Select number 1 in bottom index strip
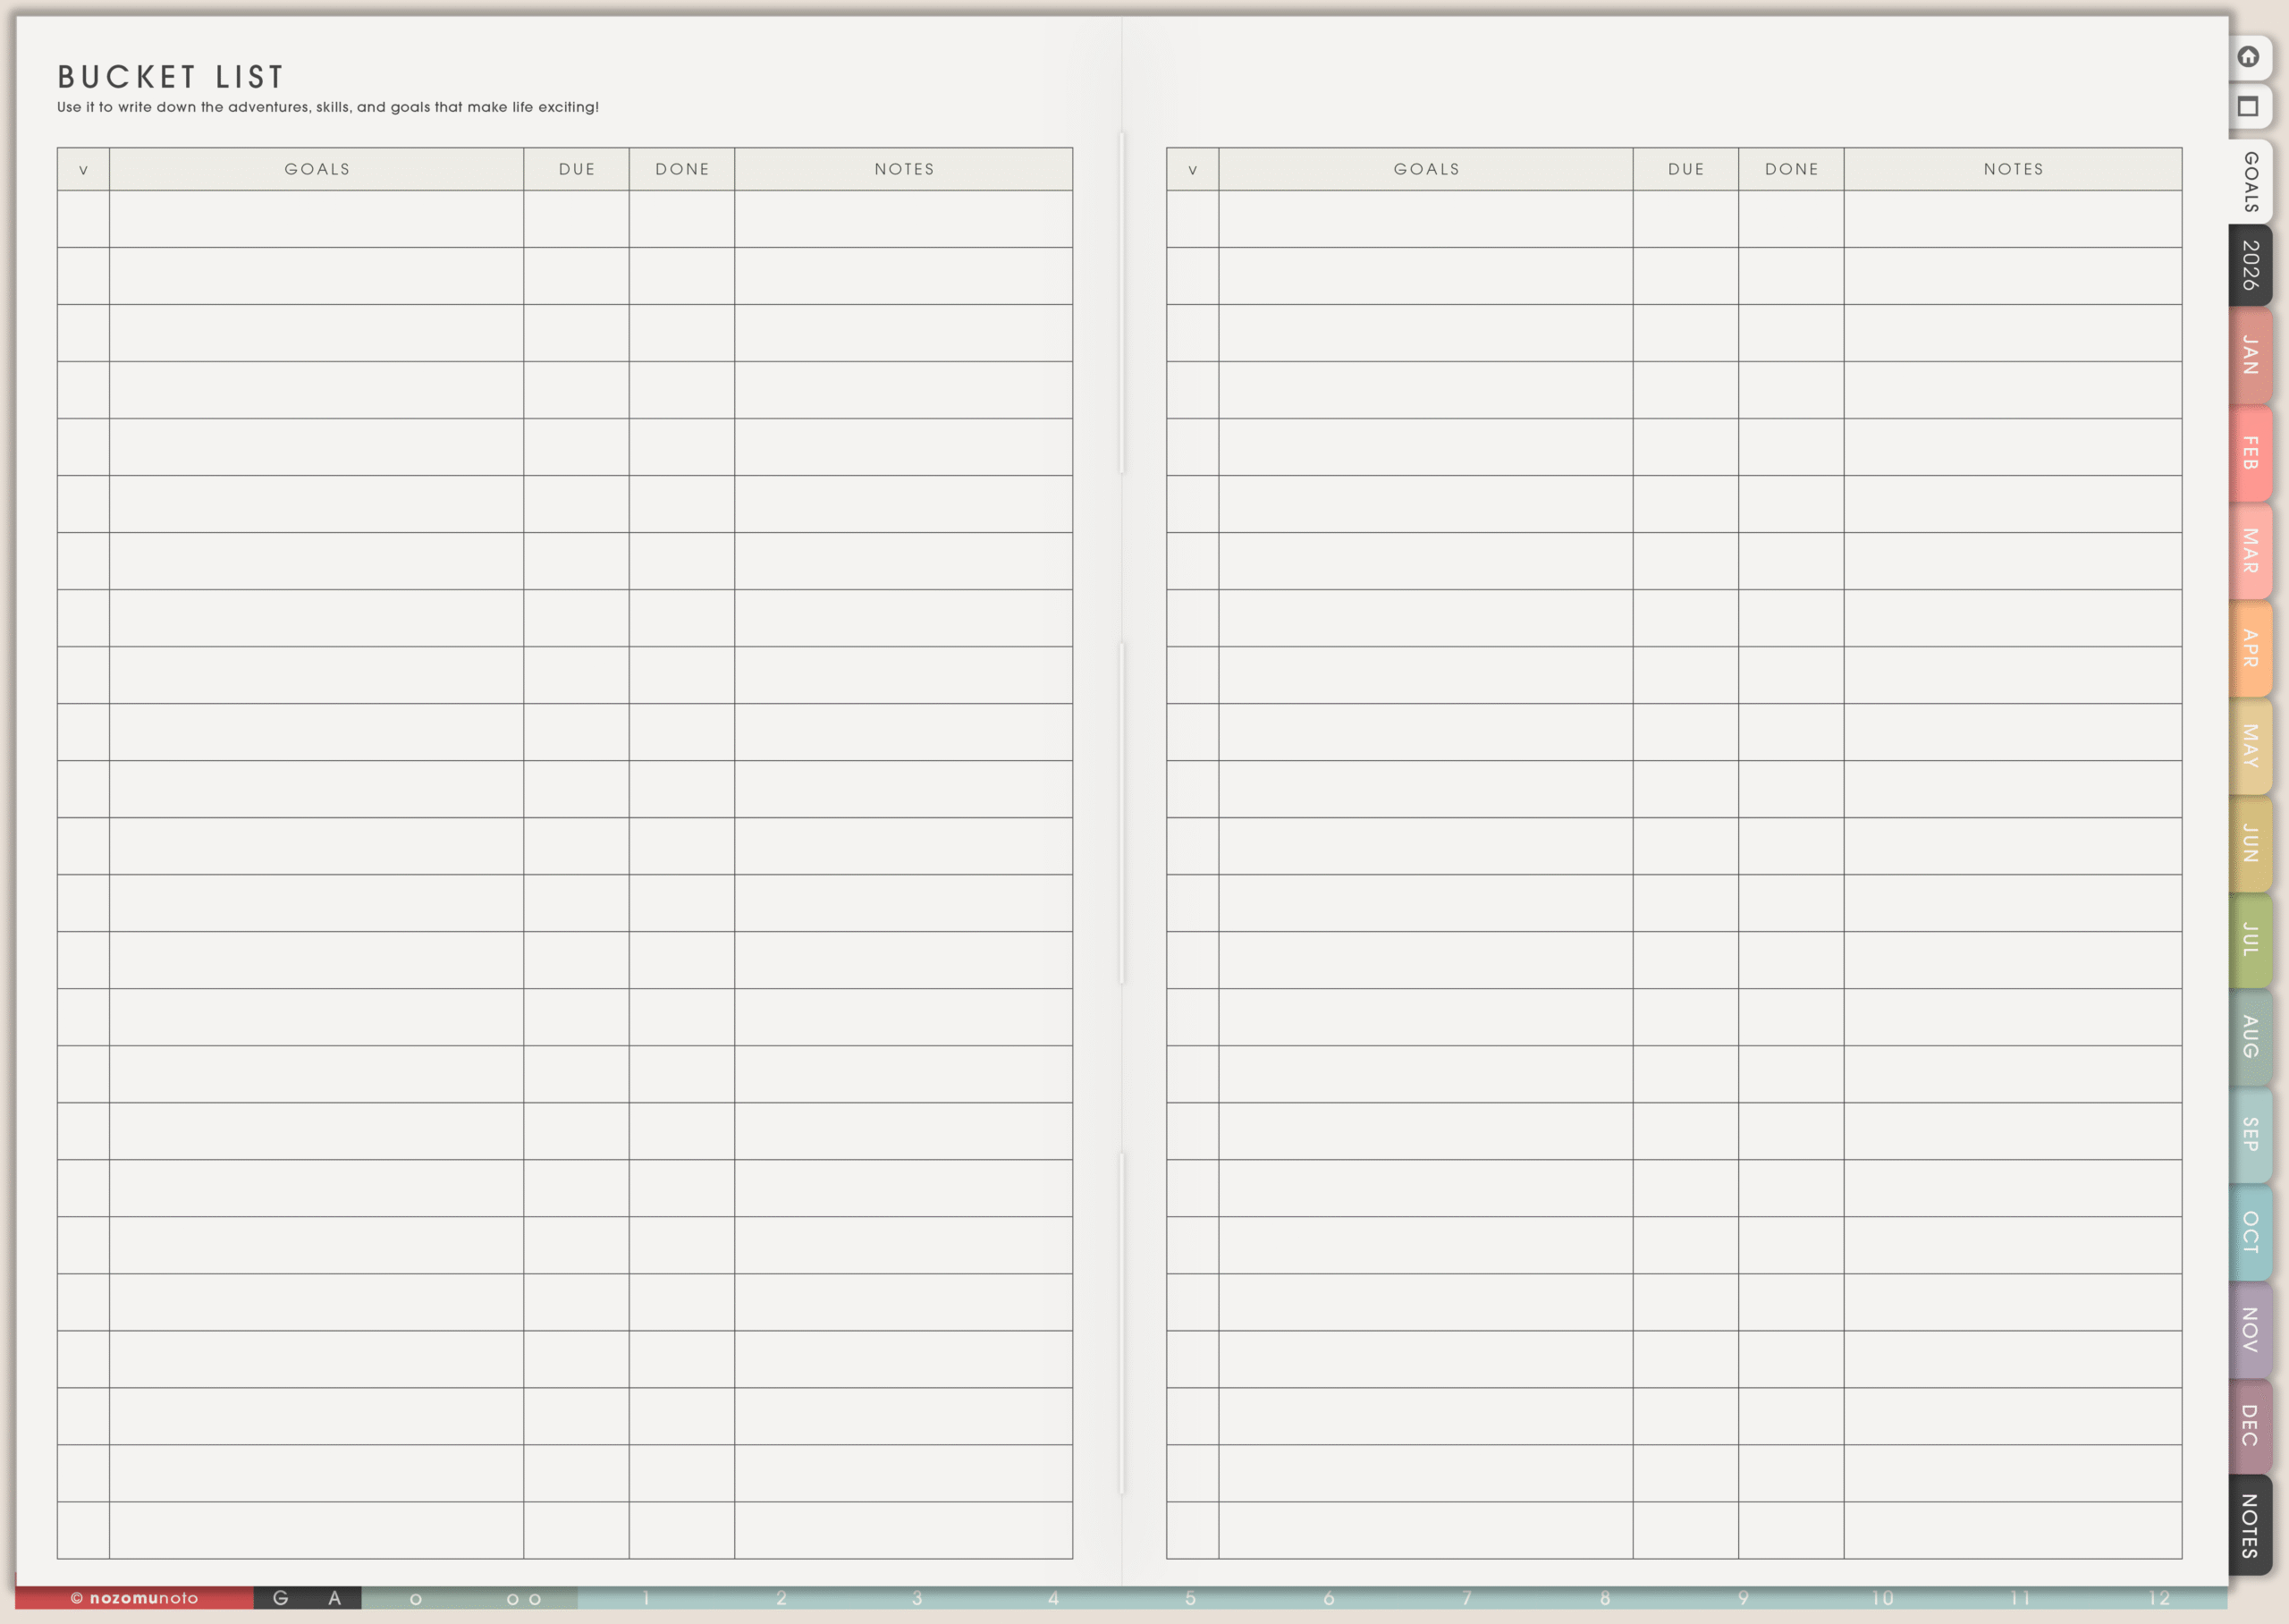The image size is (2289, 1624). point(646,1598)
